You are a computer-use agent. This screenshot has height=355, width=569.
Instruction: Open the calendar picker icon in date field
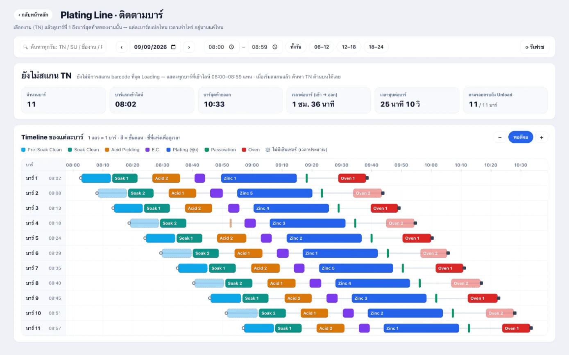[173, 47]
